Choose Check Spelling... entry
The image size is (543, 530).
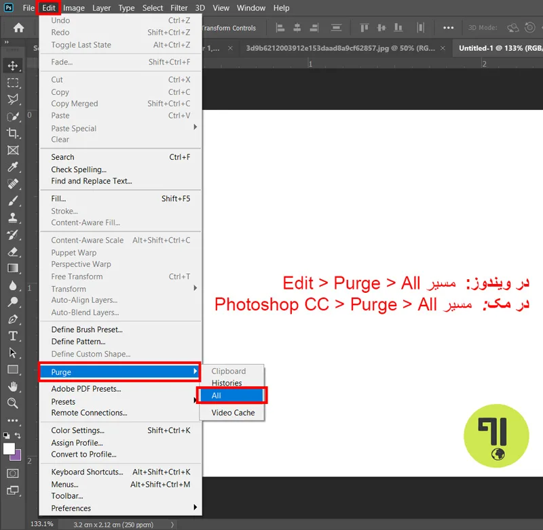pos(120,169)
